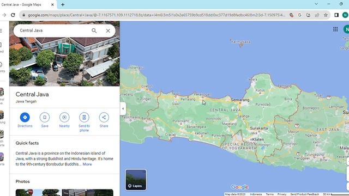Open the Saved sidebar icon
The image size is (349, 196).
point(1,47)
